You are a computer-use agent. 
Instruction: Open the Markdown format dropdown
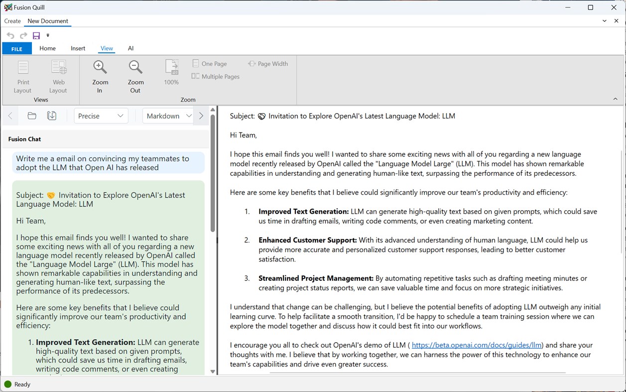click(167, 116)
